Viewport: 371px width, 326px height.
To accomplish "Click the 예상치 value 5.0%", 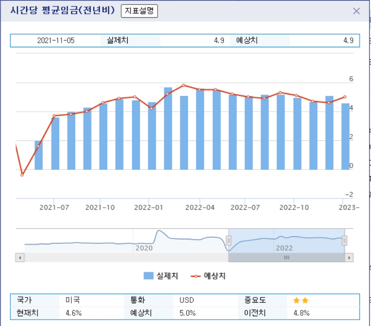I will (x=187, y=313).
